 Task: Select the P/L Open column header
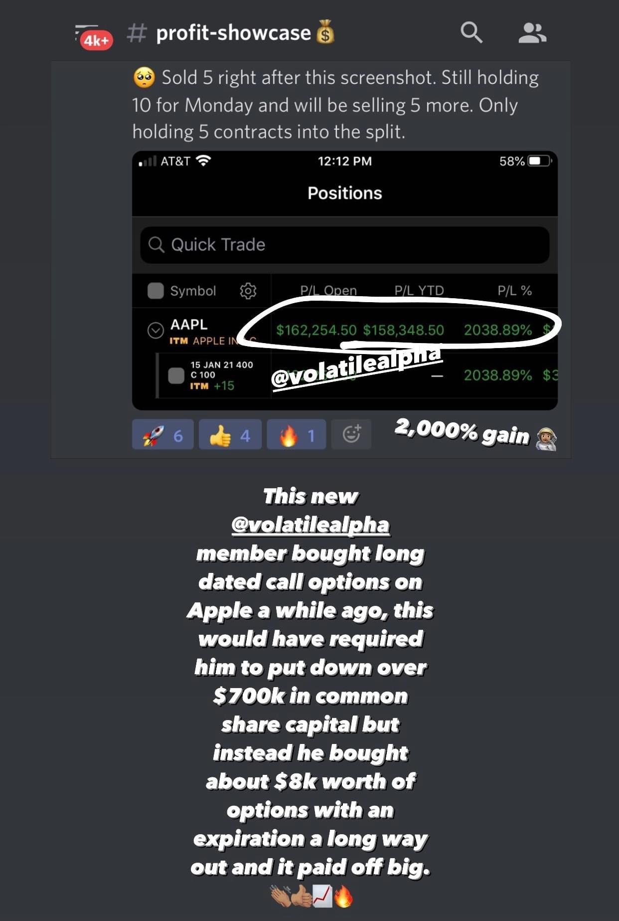(x=328, y=290)
